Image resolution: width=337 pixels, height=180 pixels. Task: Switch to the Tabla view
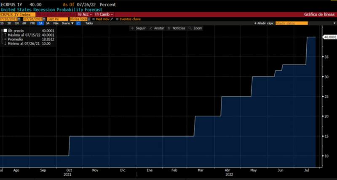pyautogui.click(x=89, y=23)
